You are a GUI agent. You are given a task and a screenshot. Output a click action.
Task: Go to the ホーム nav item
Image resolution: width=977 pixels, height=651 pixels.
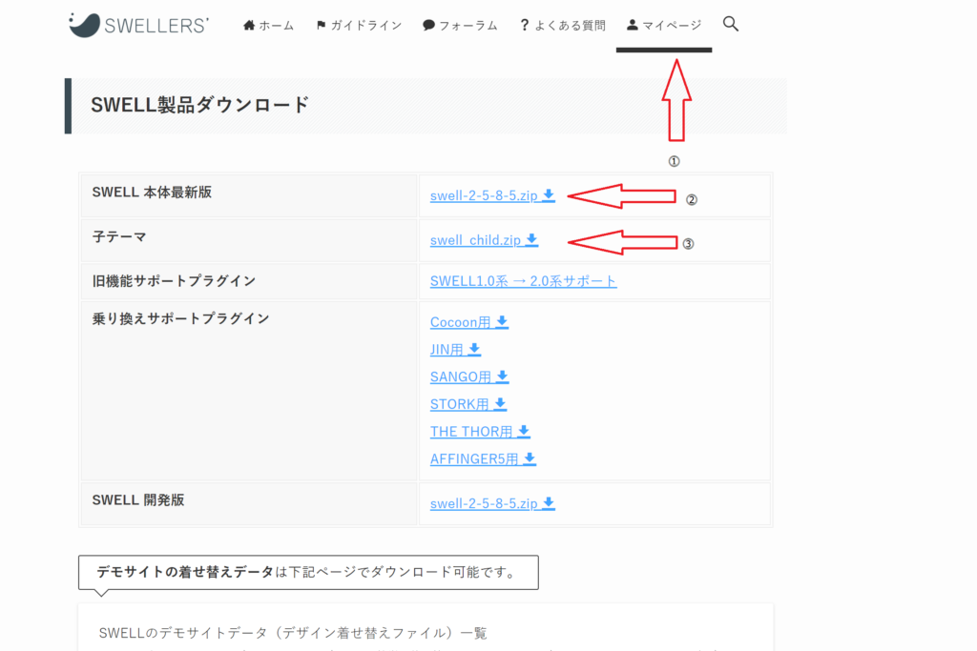268,26
